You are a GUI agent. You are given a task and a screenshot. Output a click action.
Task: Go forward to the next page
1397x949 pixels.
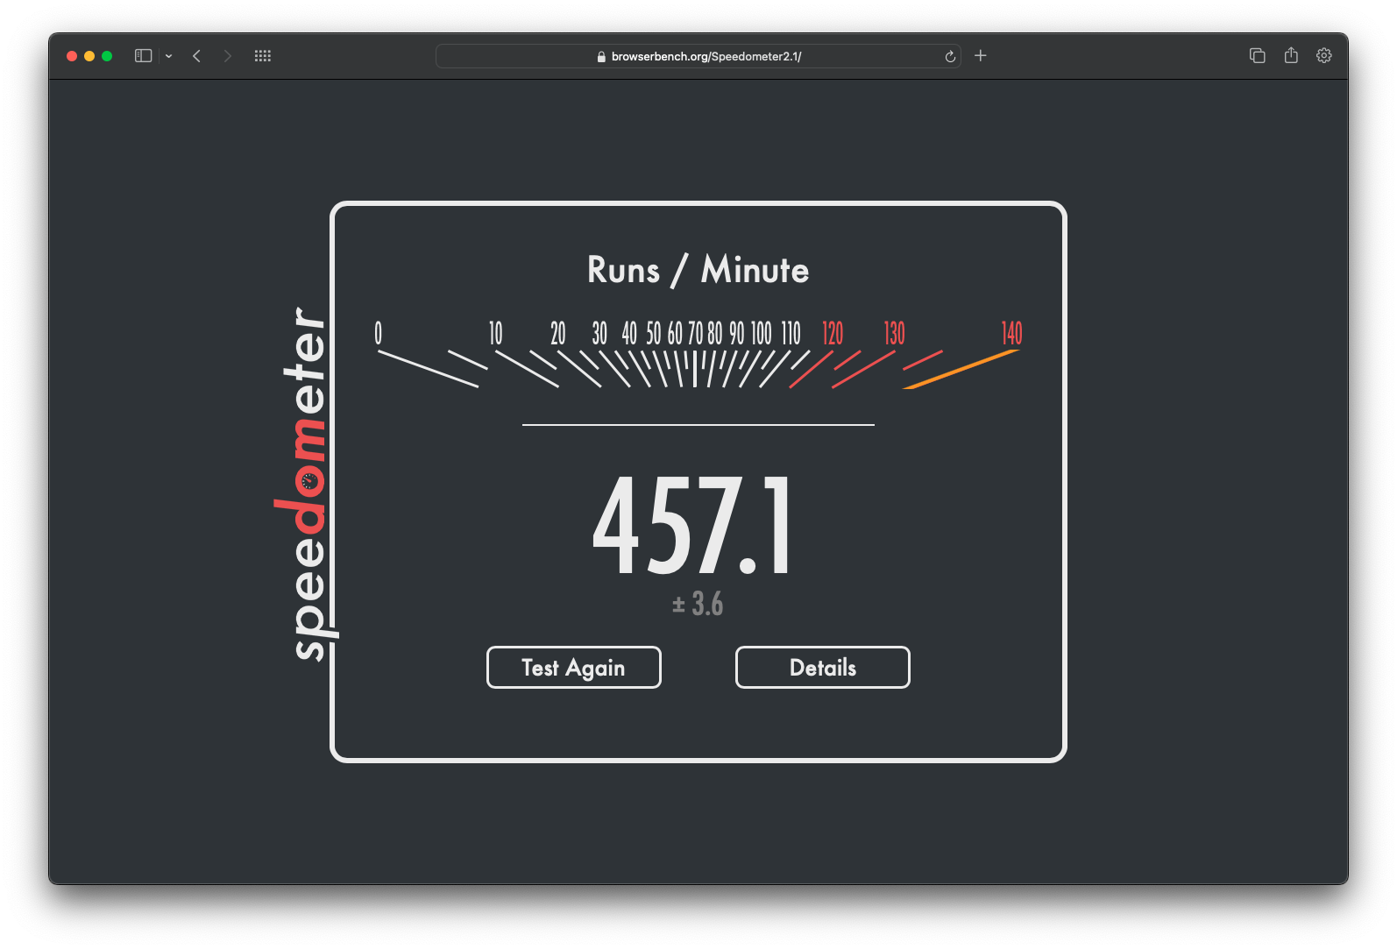(228, 56)
